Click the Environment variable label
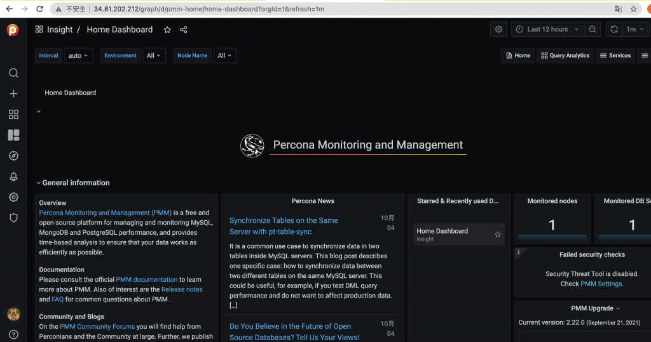This screenshot has width=651, height=342. pyautogui.click(x=120, y=56)
